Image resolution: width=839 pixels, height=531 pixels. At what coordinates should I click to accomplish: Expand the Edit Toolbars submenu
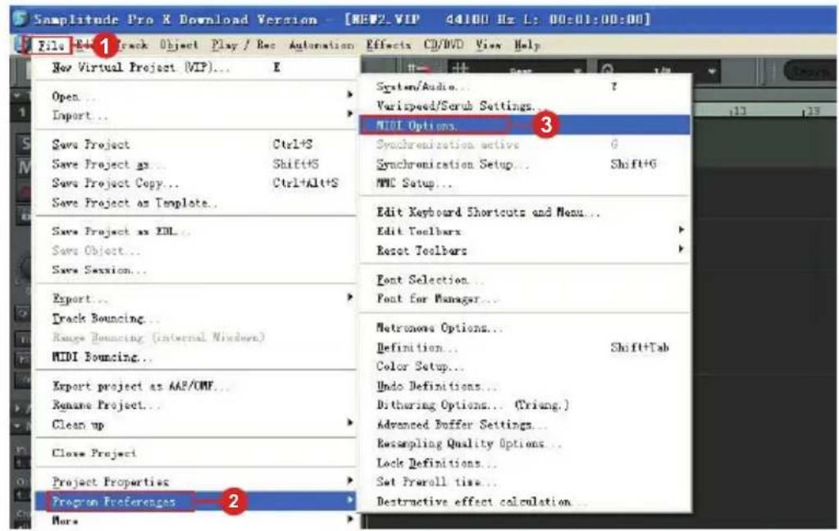coord(526,232)
